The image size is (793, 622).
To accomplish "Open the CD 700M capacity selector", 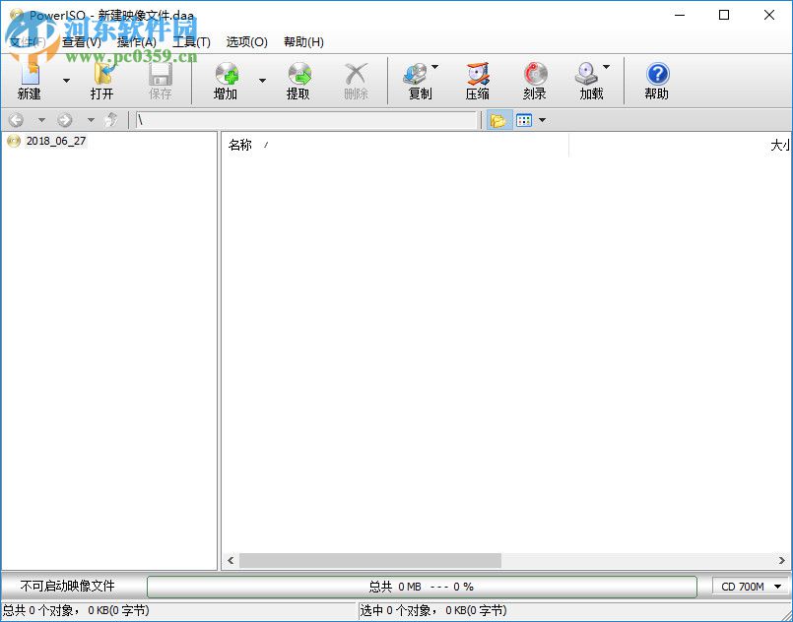I will tap(749, 586).
